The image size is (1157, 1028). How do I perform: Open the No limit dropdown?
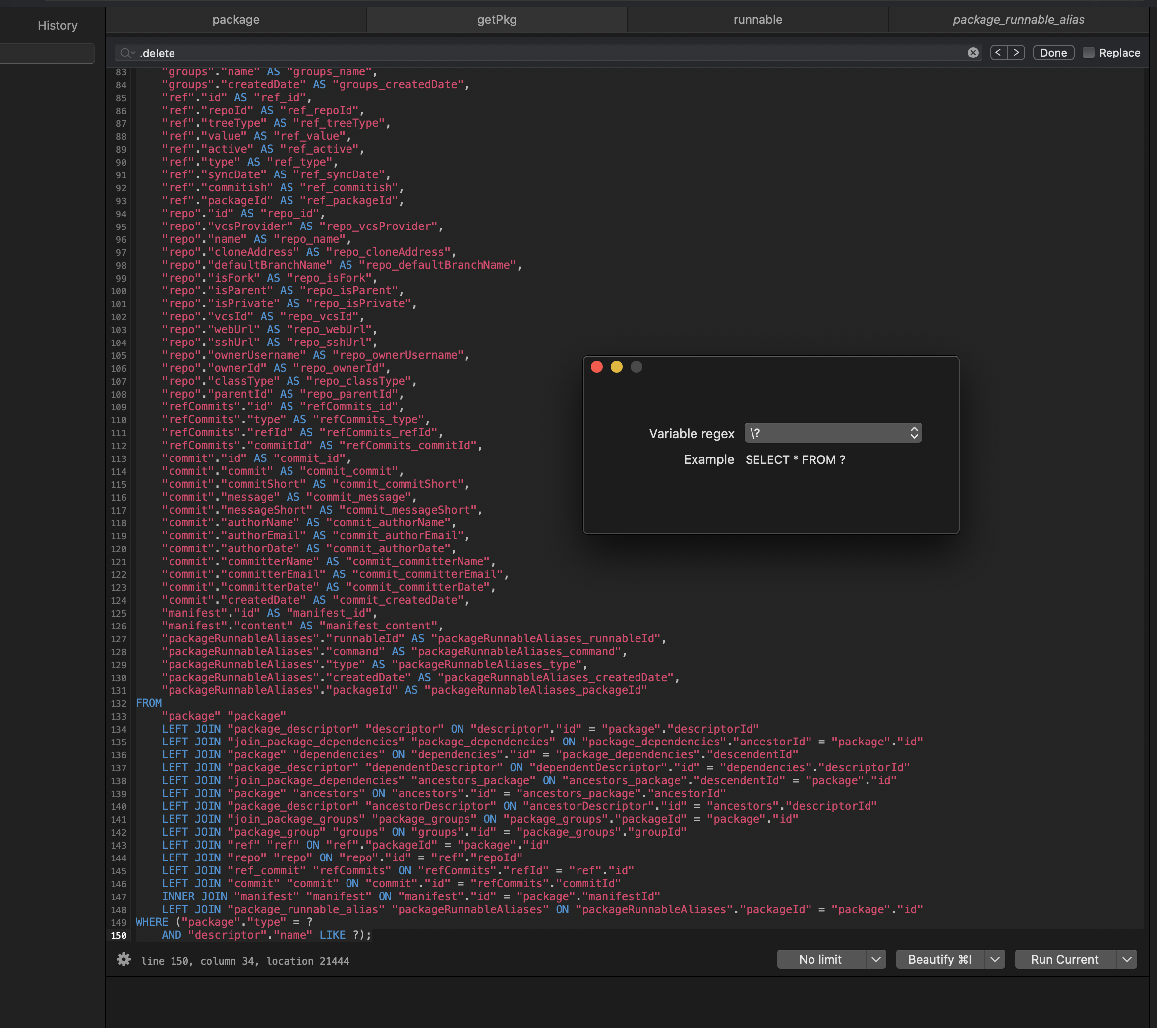[875, 959]
